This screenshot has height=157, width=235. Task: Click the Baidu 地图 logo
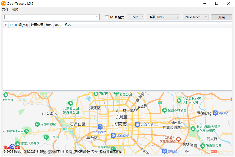tap(12, 147)
